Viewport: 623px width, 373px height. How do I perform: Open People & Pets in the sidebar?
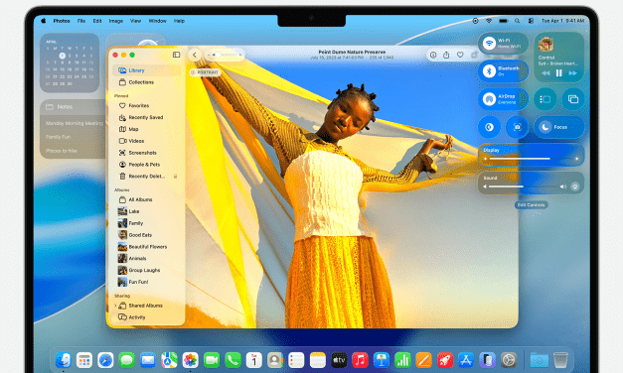point(139,165)
